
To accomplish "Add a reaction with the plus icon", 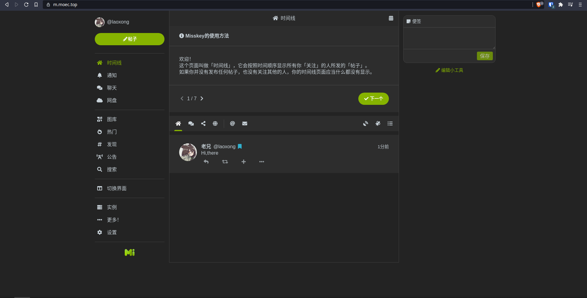I will click(244, 162).
